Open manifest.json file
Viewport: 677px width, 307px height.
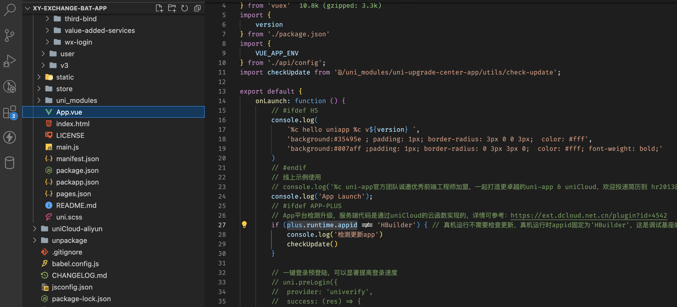pos(114,159)
